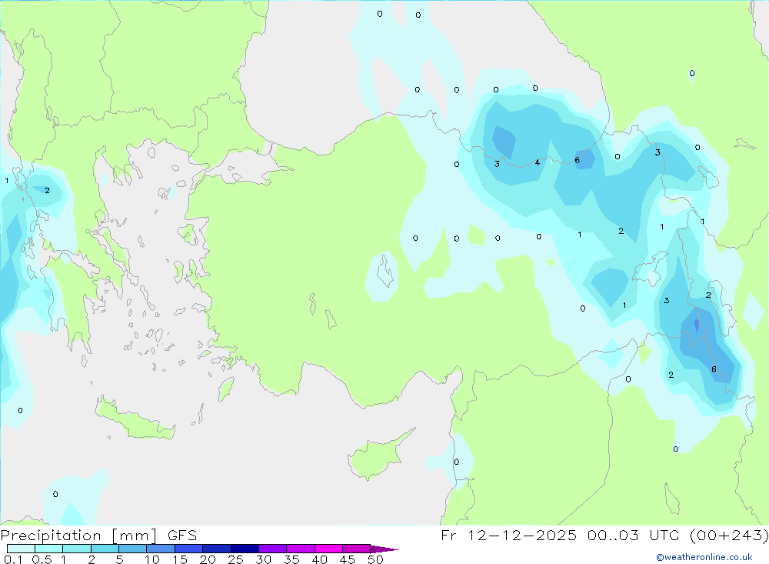The image size is (769, 564).
Task: Pick the 10–15 mm legend color swatch
Action: coord(161,549)
